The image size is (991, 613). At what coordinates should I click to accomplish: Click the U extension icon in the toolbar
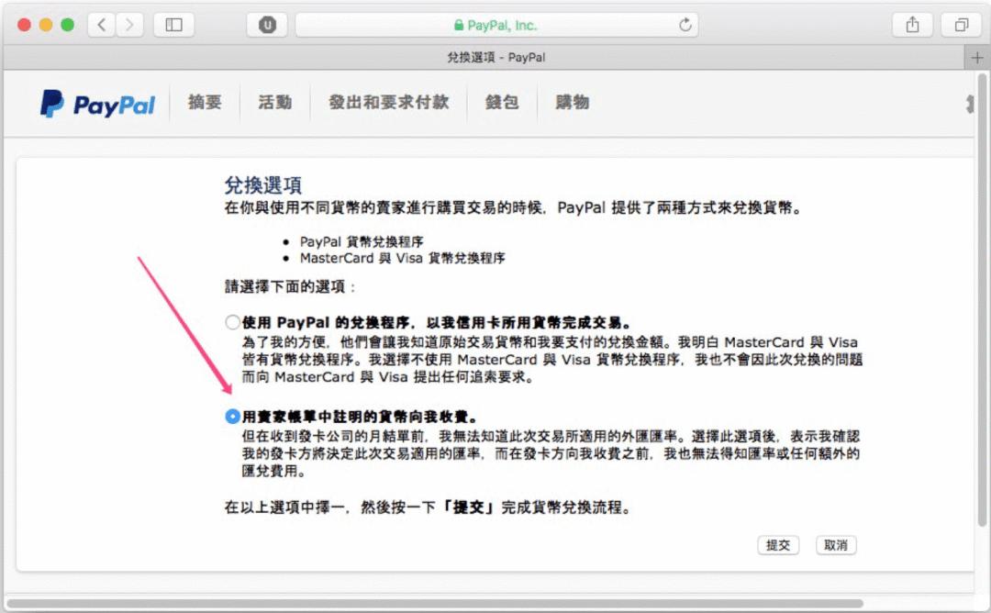[x=265, y=25]
